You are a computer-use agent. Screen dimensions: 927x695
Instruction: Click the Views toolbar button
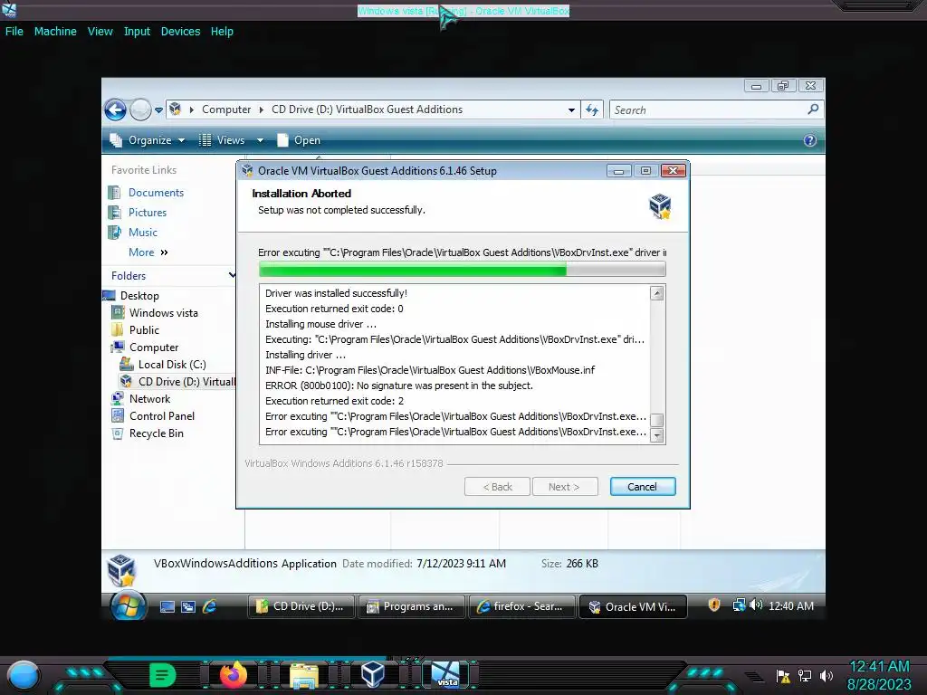pos(223,140)
